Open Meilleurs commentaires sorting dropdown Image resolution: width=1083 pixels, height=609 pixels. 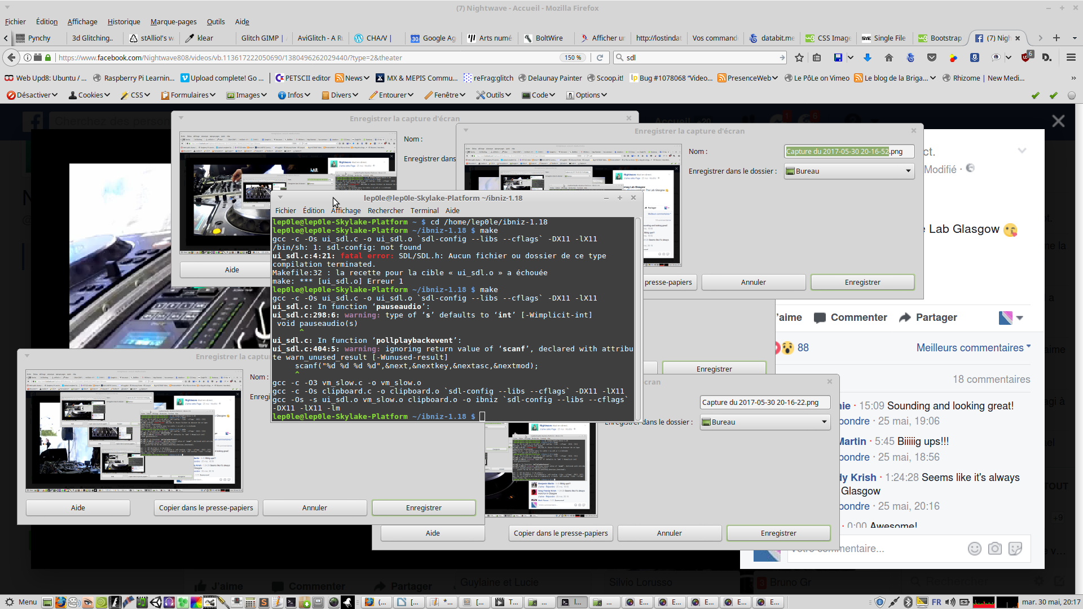[x=972, y=348]
